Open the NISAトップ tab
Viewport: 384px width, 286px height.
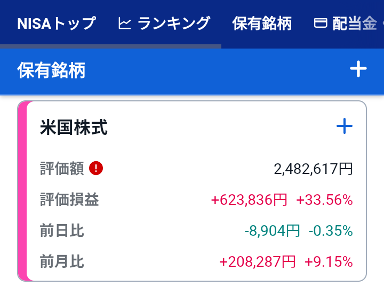(x=56, y=24)
